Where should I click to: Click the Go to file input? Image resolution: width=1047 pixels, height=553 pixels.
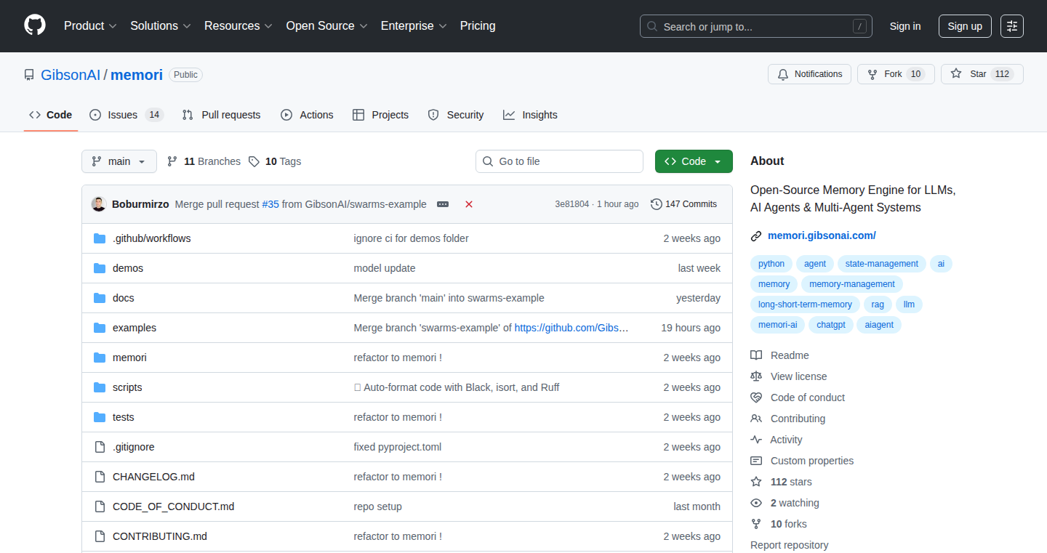point(560,161)
